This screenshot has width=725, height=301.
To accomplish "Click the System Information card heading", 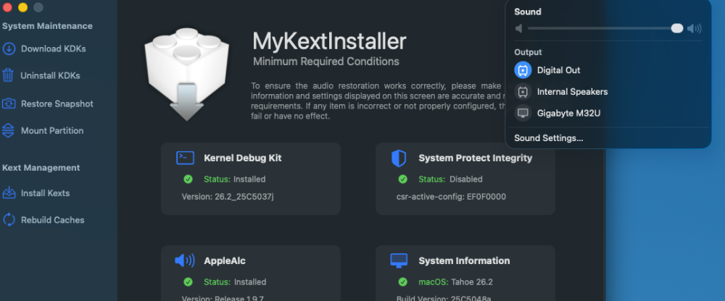I will (464, 260).
